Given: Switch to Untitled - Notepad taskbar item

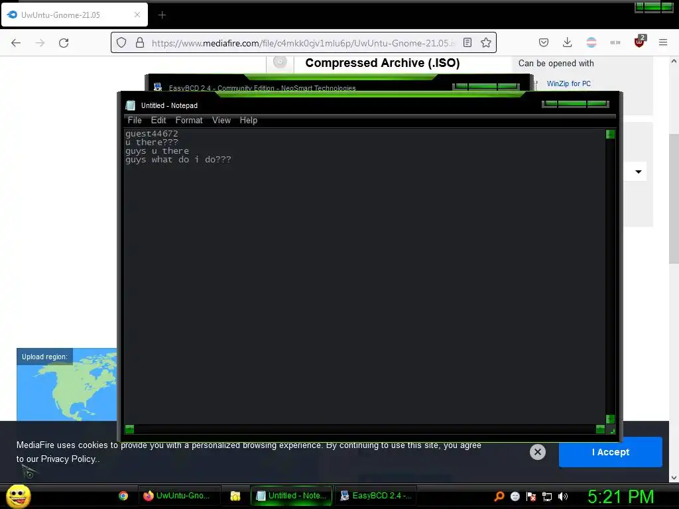Looking at the screenshot, I should 292,496.
